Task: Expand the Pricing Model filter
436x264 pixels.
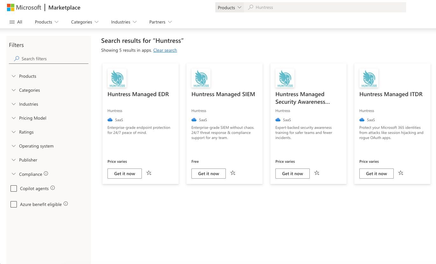Action: click(x=32, y=118)
